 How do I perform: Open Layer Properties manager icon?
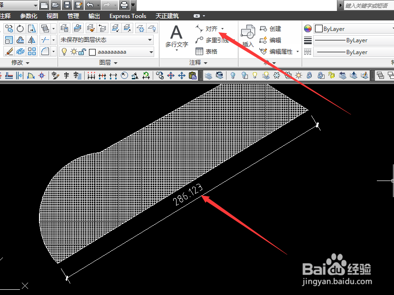tap(65, 28)
